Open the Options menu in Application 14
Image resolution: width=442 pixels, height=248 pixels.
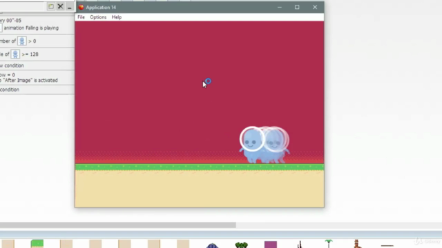tap(98, 17)
